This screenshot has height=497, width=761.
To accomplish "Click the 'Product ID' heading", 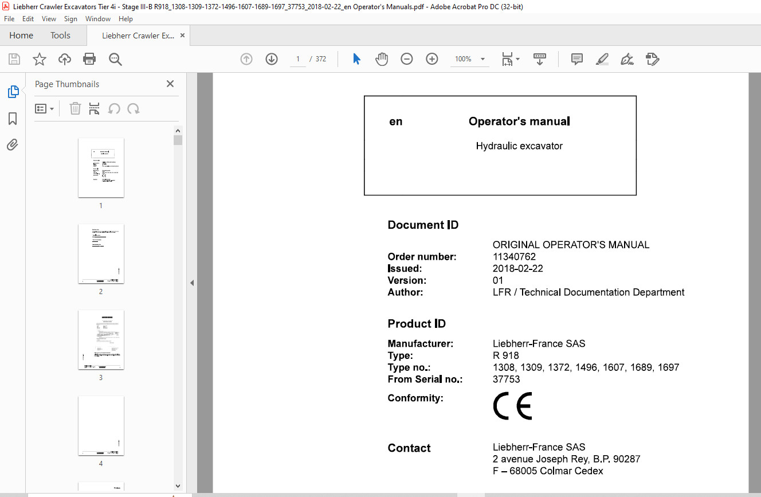I will click(x=417, y=323).
